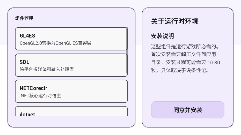Click the bold NETCoreclr title text
Screen dimensions: 241x135
(x=34, y=88)
